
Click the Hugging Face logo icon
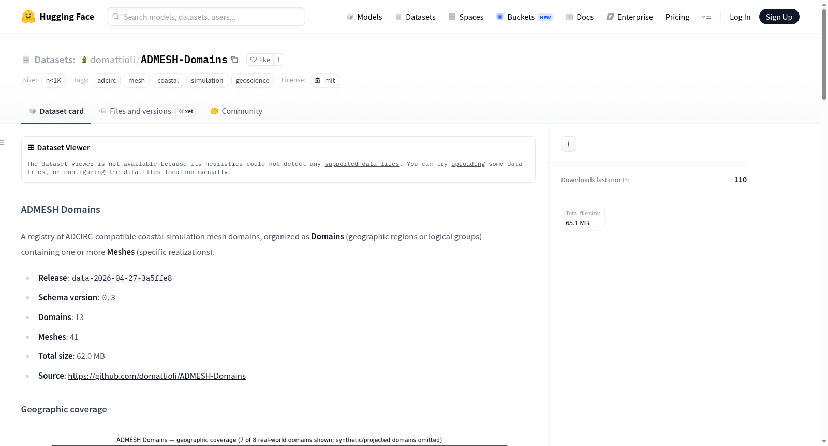pos(28,17)
